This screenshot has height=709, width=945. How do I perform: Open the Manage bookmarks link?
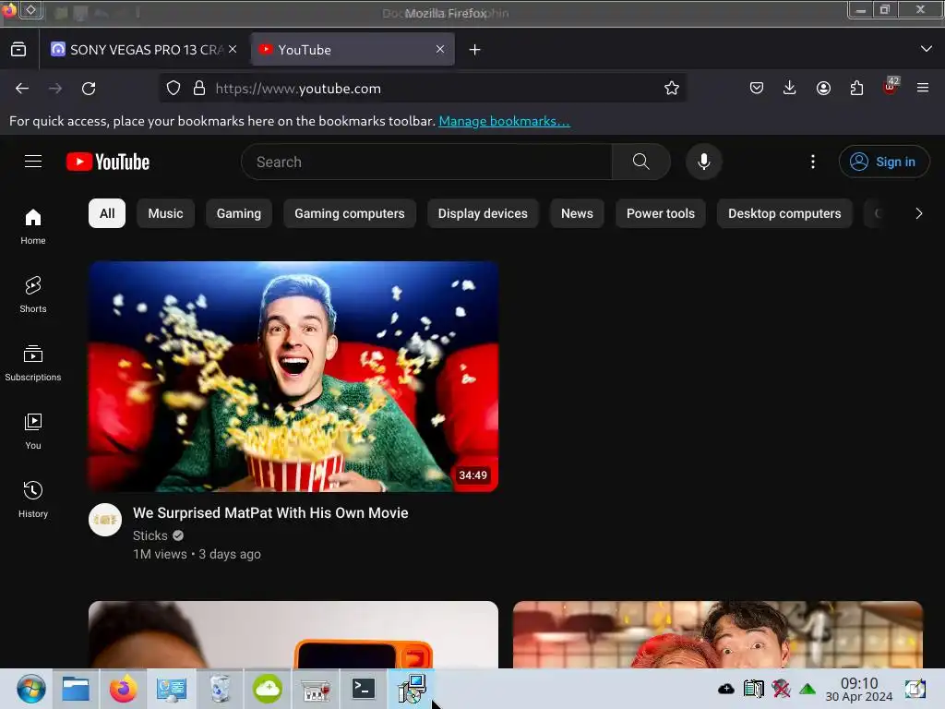point(504,121)
